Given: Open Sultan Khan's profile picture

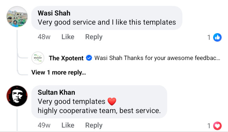Looking at the screenshot, I should 17,96.
